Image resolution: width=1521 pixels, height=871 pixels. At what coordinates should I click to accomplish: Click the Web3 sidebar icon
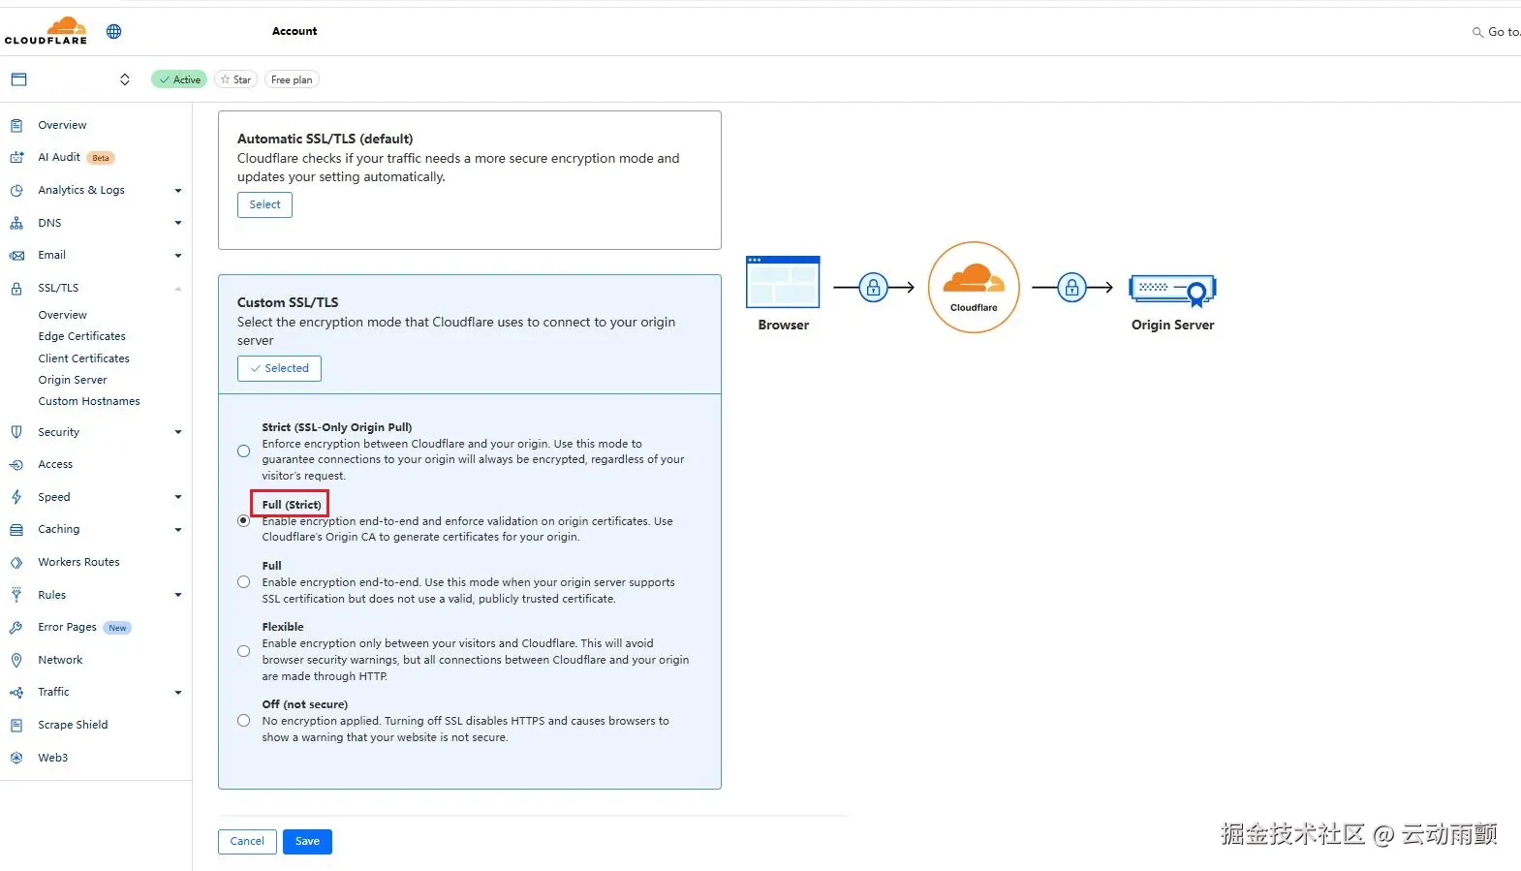[16, 758]
